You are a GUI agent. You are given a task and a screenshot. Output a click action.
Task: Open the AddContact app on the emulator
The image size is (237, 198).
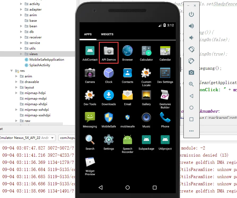click(90, 53)
